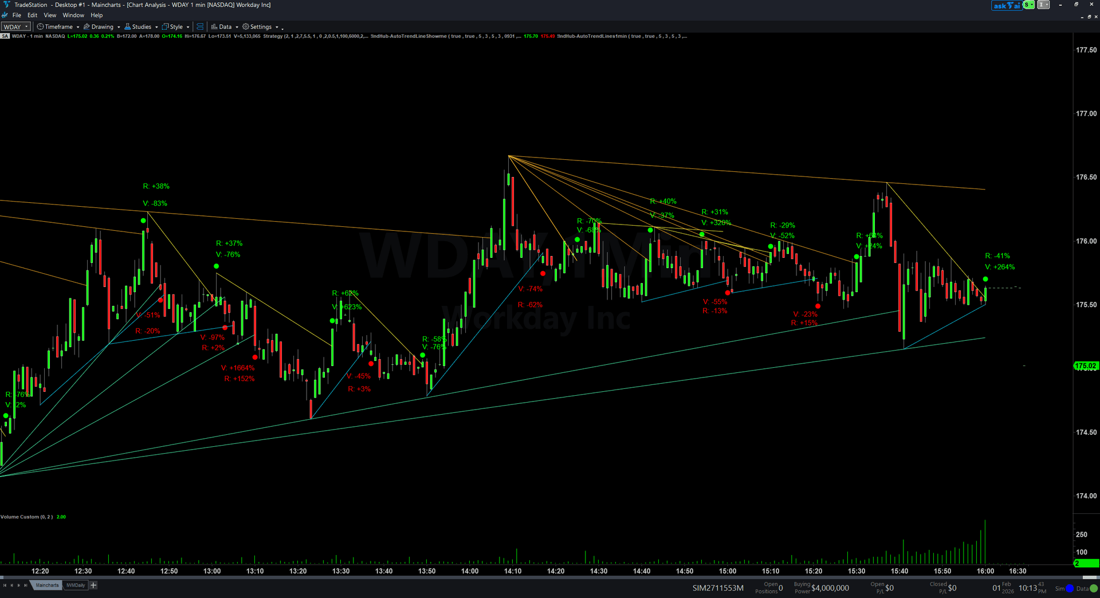
Task: Click the Data bar-chart icon
Action: [x=215, y=27]
